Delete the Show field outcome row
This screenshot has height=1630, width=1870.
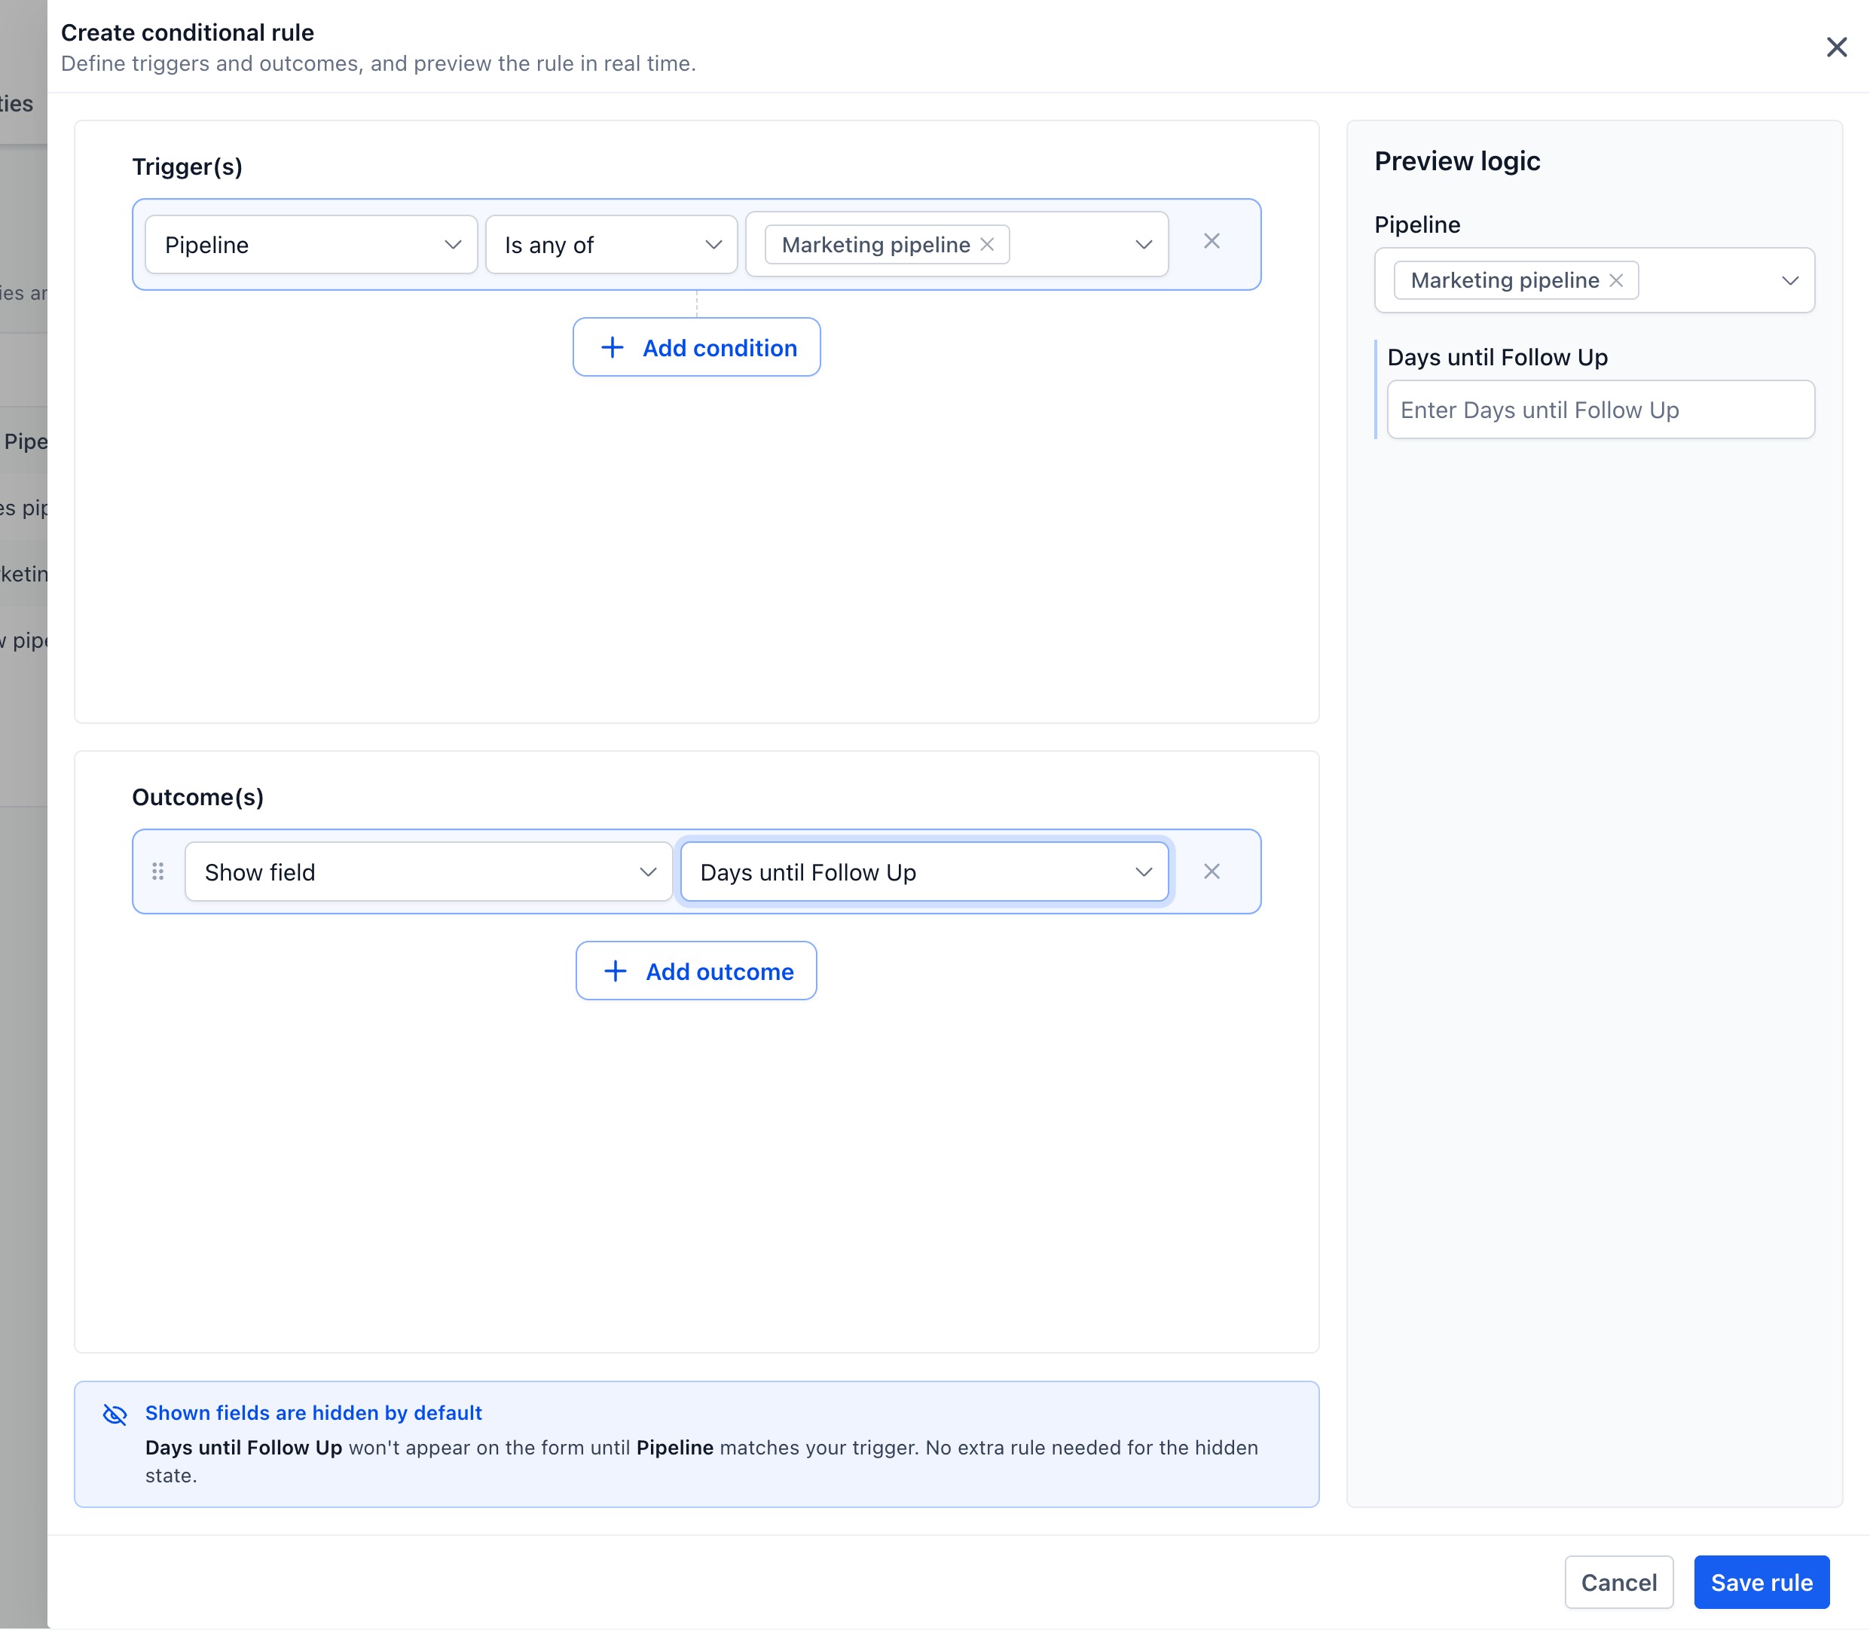click(1212, 871)
